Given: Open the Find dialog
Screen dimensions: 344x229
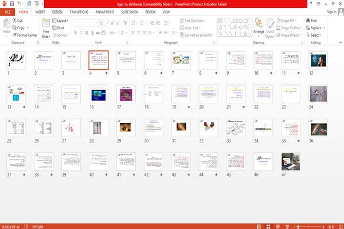Looking at the screenshot, I should click(x=311, y=21).
